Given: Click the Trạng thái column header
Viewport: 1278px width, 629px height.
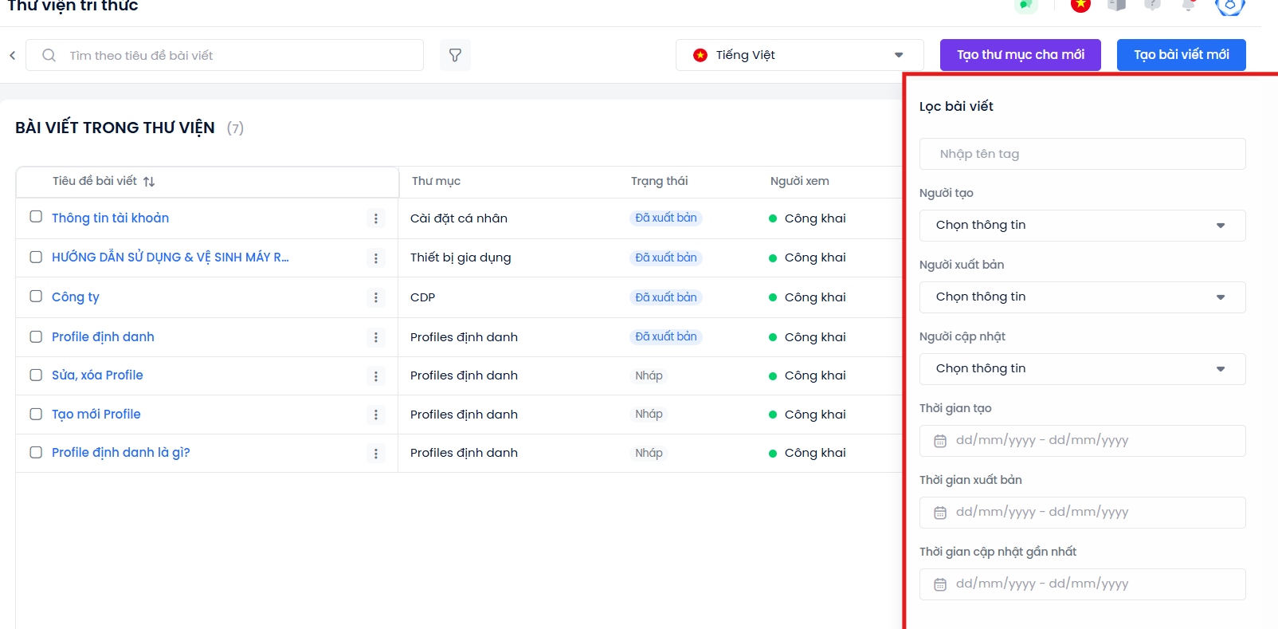Looking at the screenshot, I should pyautogui.click(x=659, y=181).
